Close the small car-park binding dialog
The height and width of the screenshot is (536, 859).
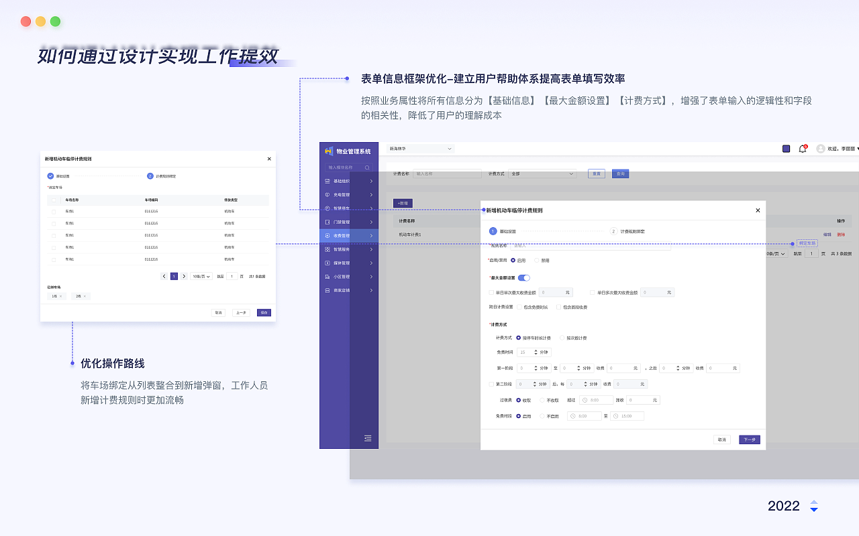coord(269,159)
